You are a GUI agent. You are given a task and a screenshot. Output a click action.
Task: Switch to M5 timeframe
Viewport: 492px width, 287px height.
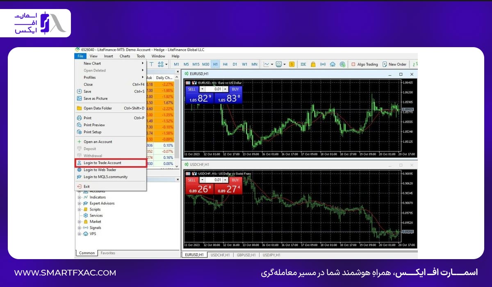pos(186,64)
